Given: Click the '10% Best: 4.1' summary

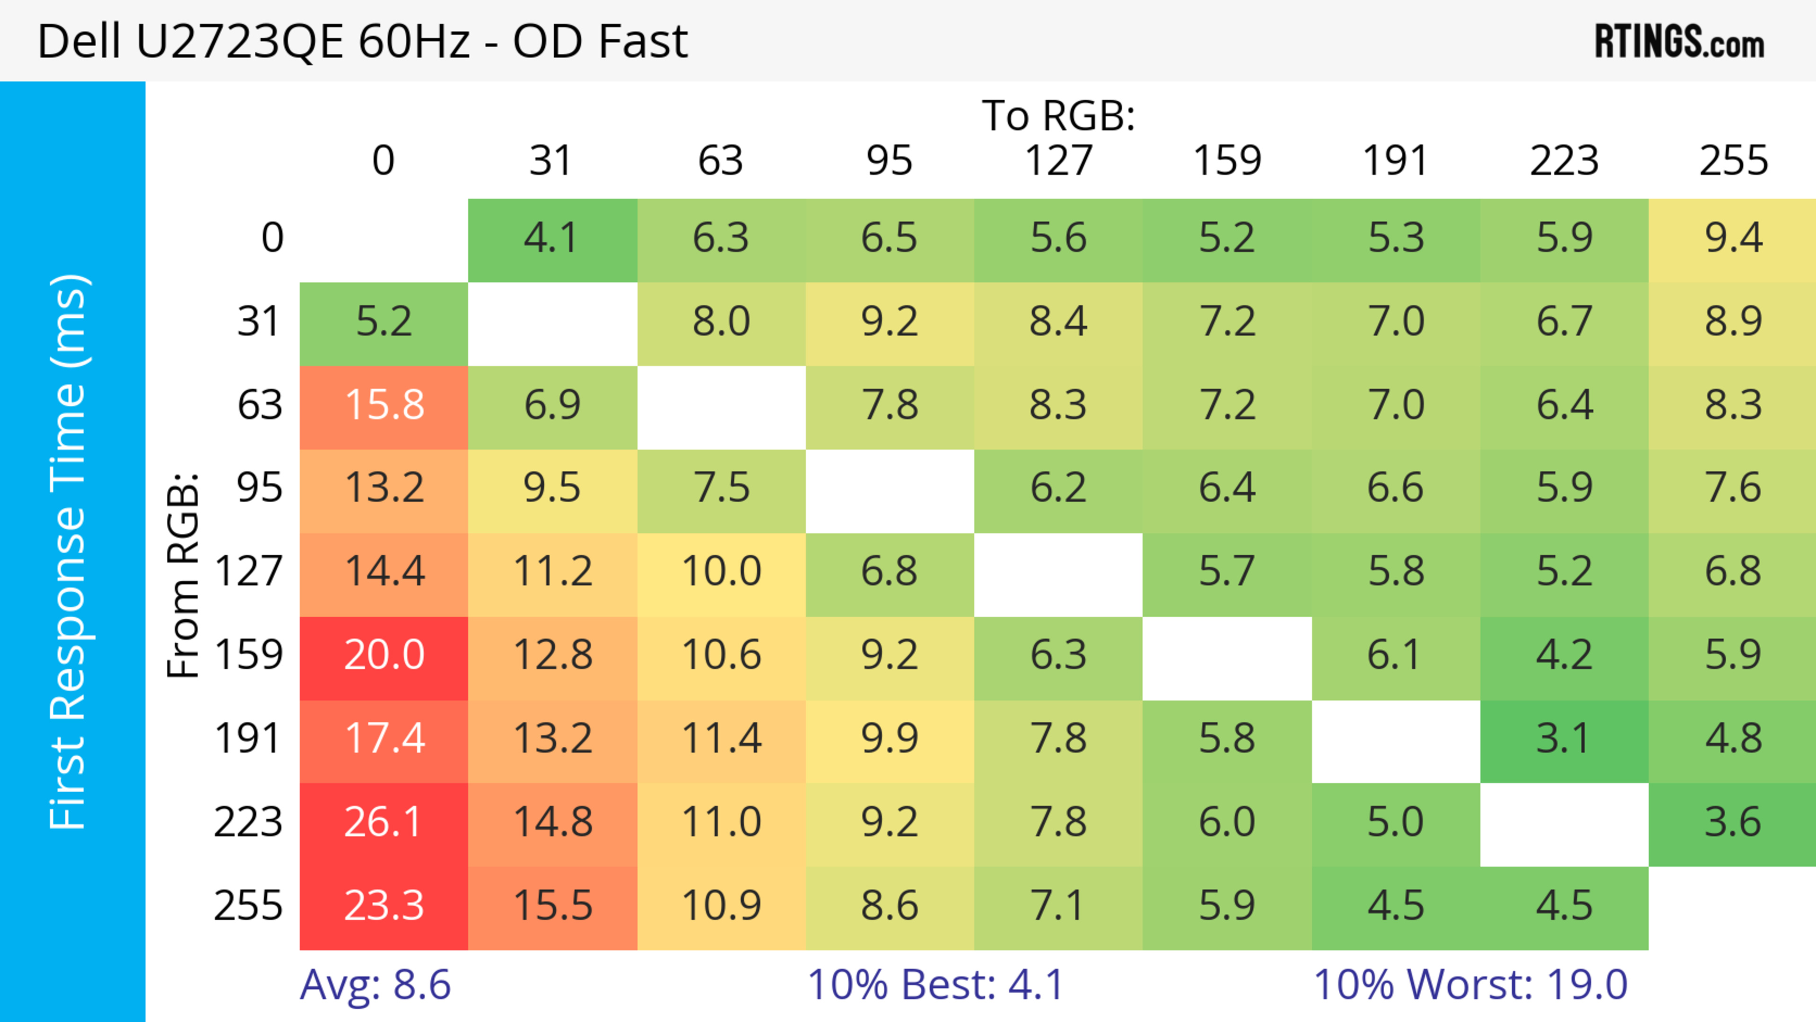Looking at the screenshot, I should click(x=935, y=985).
